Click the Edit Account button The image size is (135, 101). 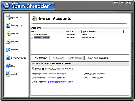[x=58, y=58]
